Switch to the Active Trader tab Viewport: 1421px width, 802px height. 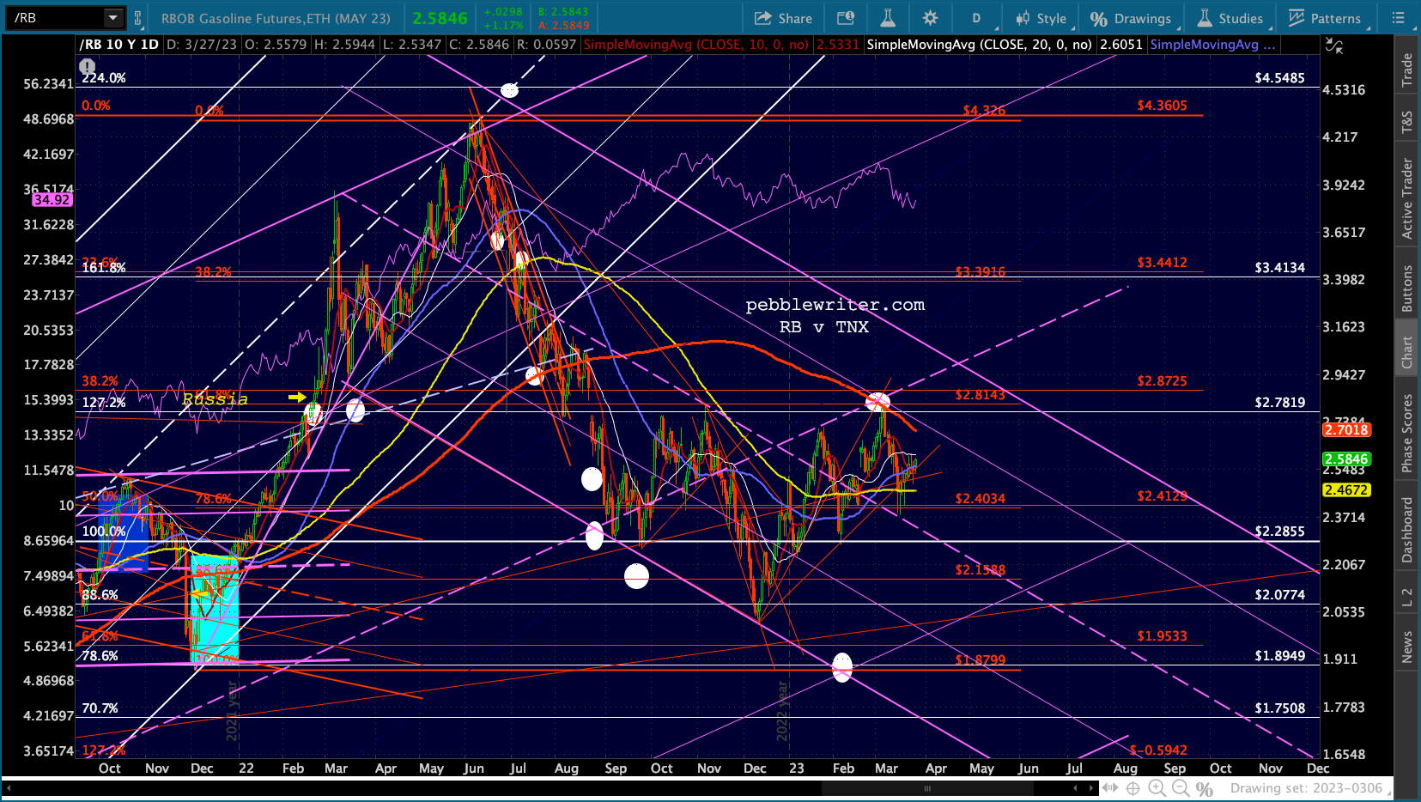[1406, 198]
